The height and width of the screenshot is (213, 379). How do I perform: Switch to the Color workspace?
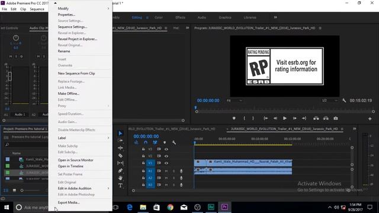pos(159,17)
